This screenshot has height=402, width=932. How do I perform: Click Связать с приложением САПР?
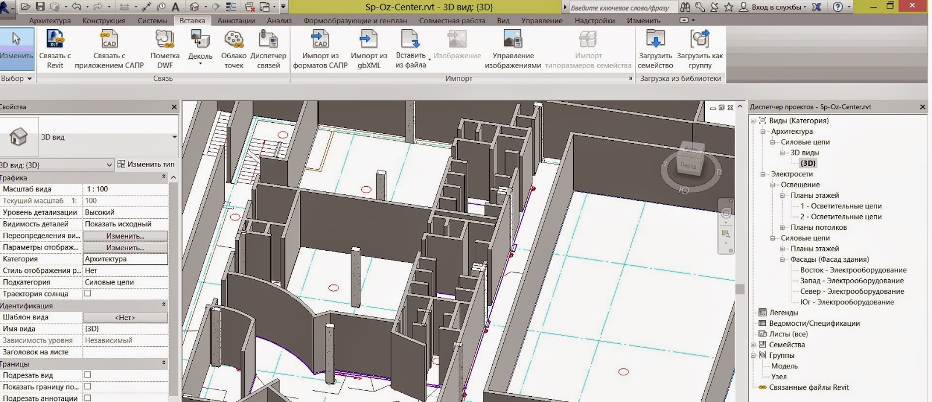(x=109, y=49)
